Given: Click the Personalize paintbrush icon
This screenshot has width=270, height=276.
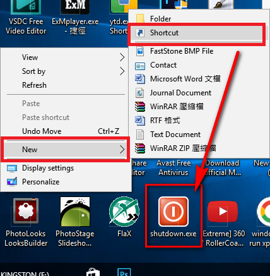Looking at the screenshot, I should [x=12, y=182].
